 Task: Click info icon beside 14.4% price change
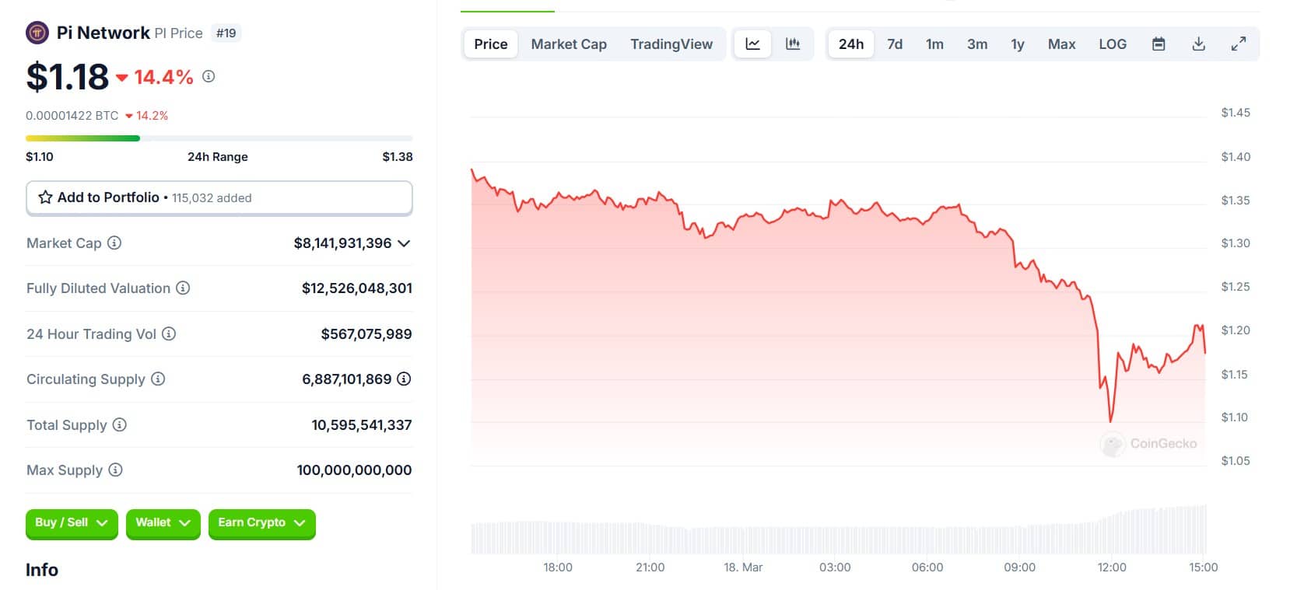pos(209,76)
